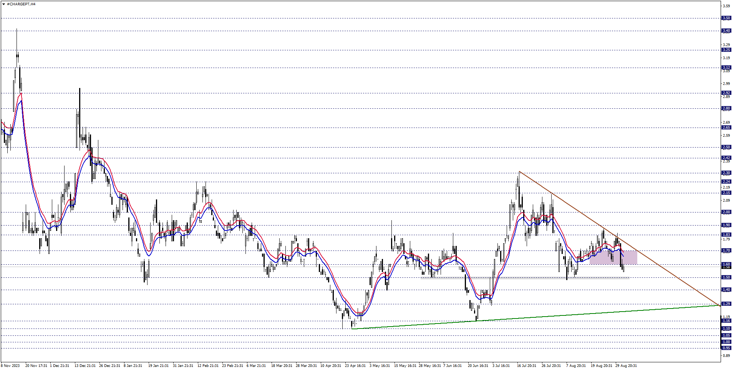Click the 1.05 price level label
The width and height of the screenshot is (736, 370).
pos(726,335)
